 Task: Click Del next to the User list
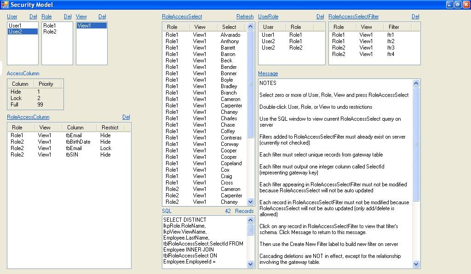click(33, 17)
